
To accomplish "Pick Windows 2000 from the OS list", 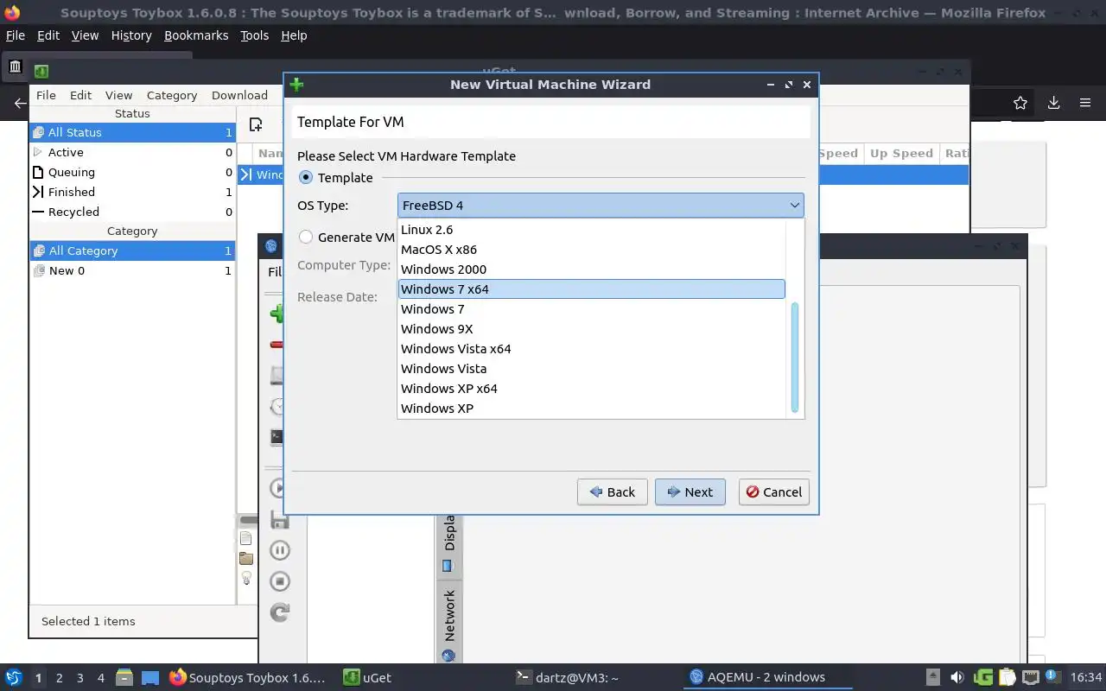I will tap(592, 269).
